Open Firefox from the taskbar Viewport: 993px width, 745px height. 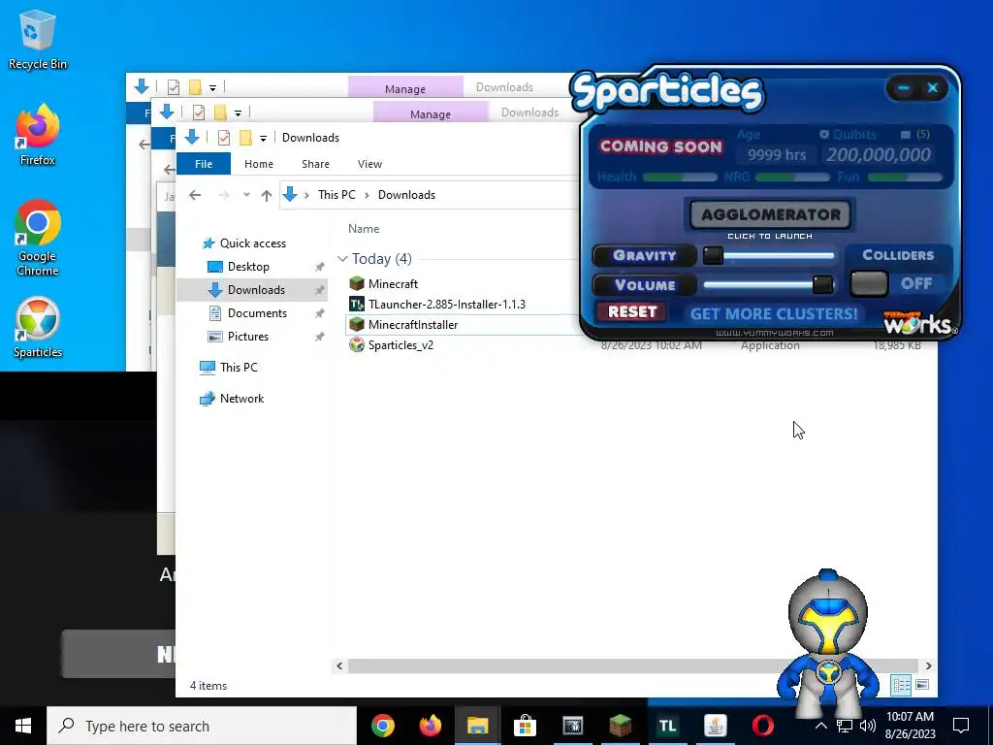coord(430,726)
